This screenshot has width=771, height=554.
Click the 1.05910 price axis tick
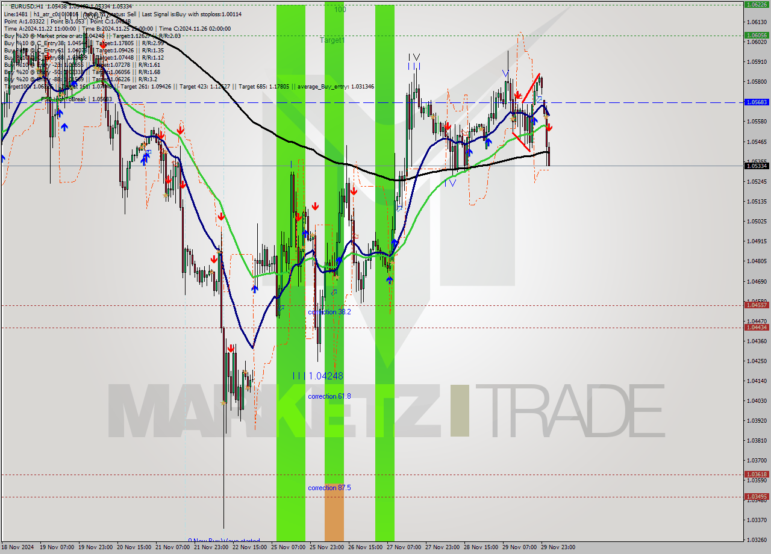[x=757, y=61]
